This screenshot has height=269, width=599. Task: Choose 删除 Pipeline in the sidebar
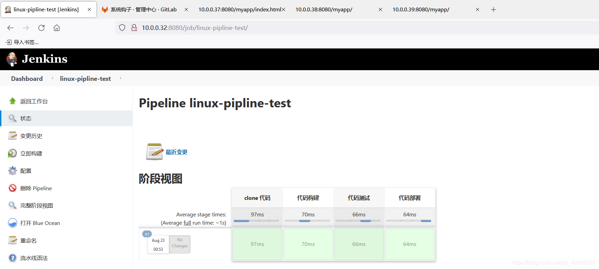(x=36, y=188)
